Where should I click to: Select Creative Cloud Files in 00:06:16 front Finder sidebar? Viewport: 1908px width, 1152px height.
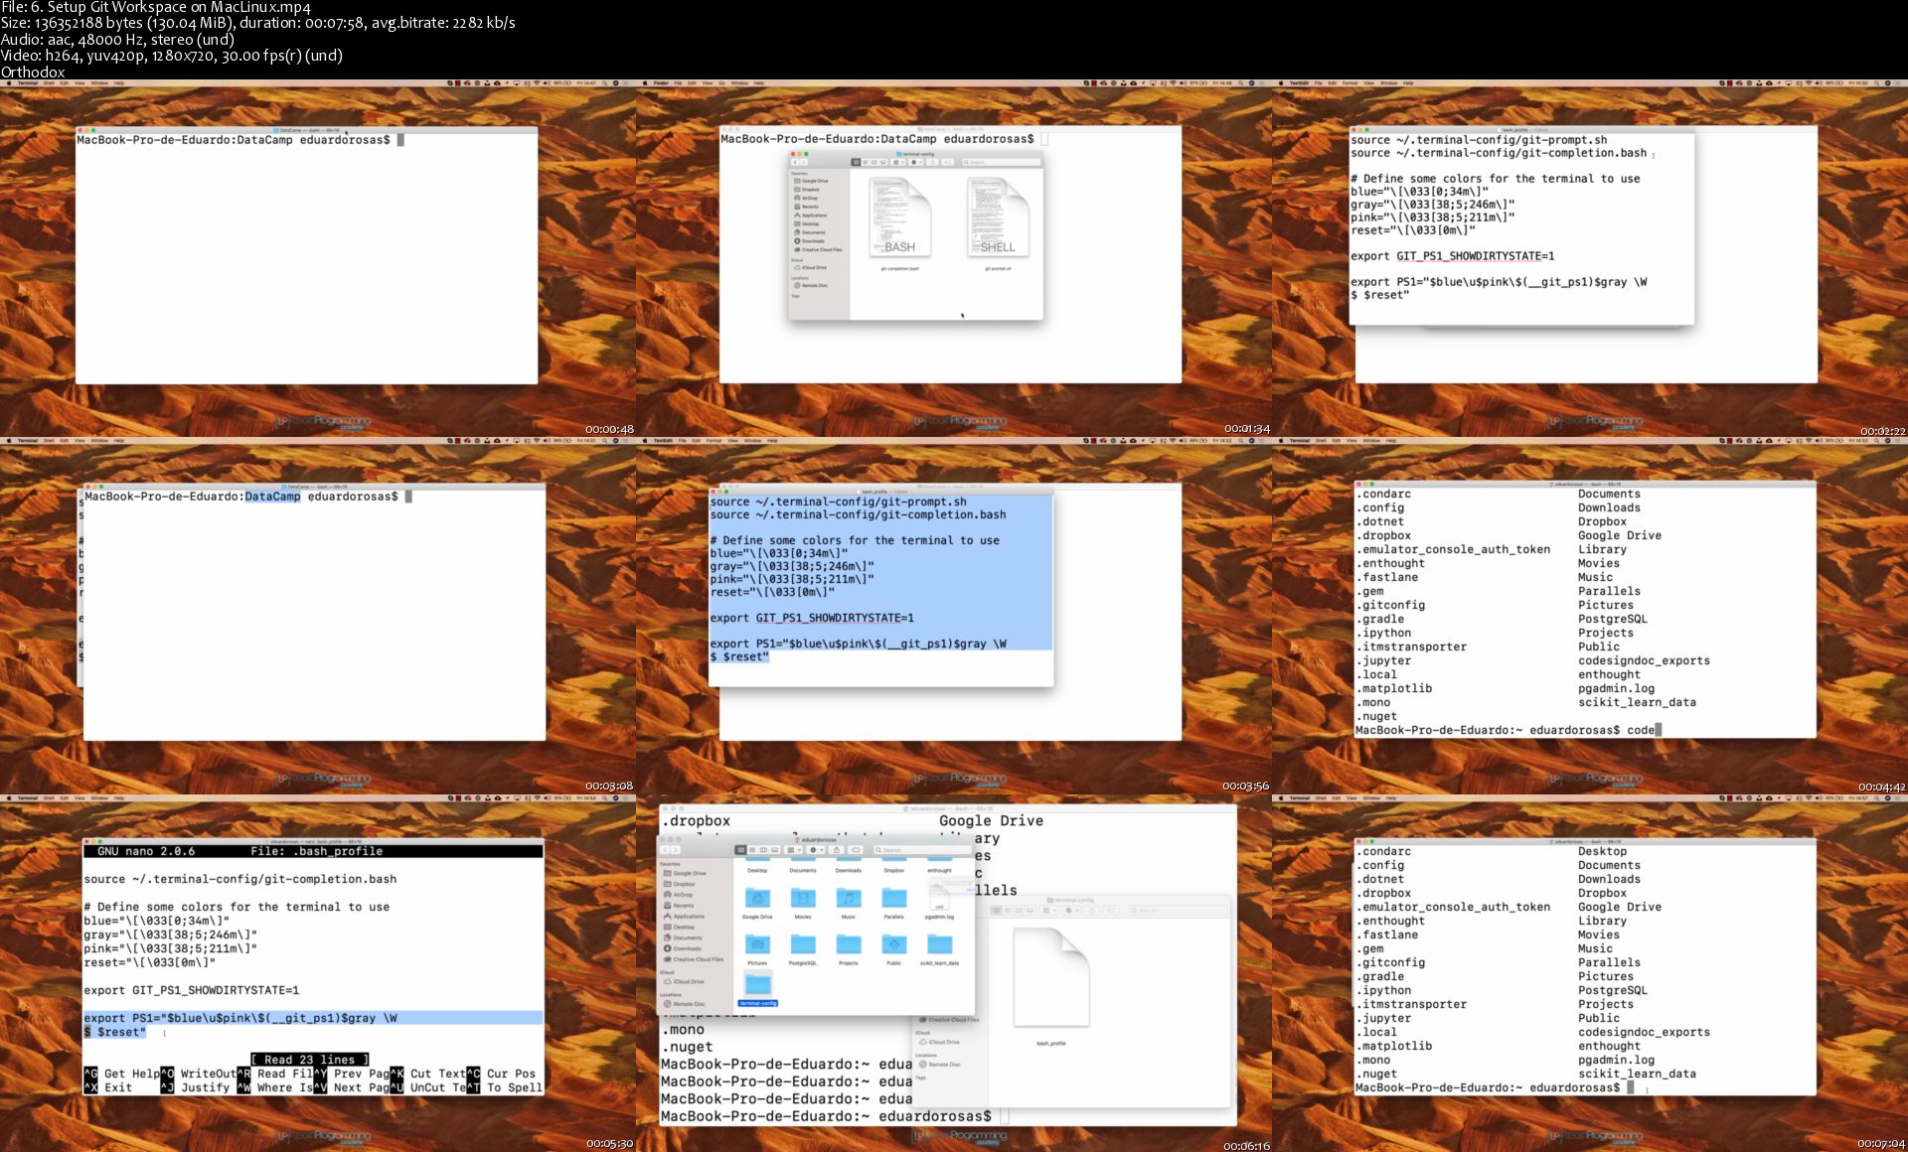tap(694, 959)
